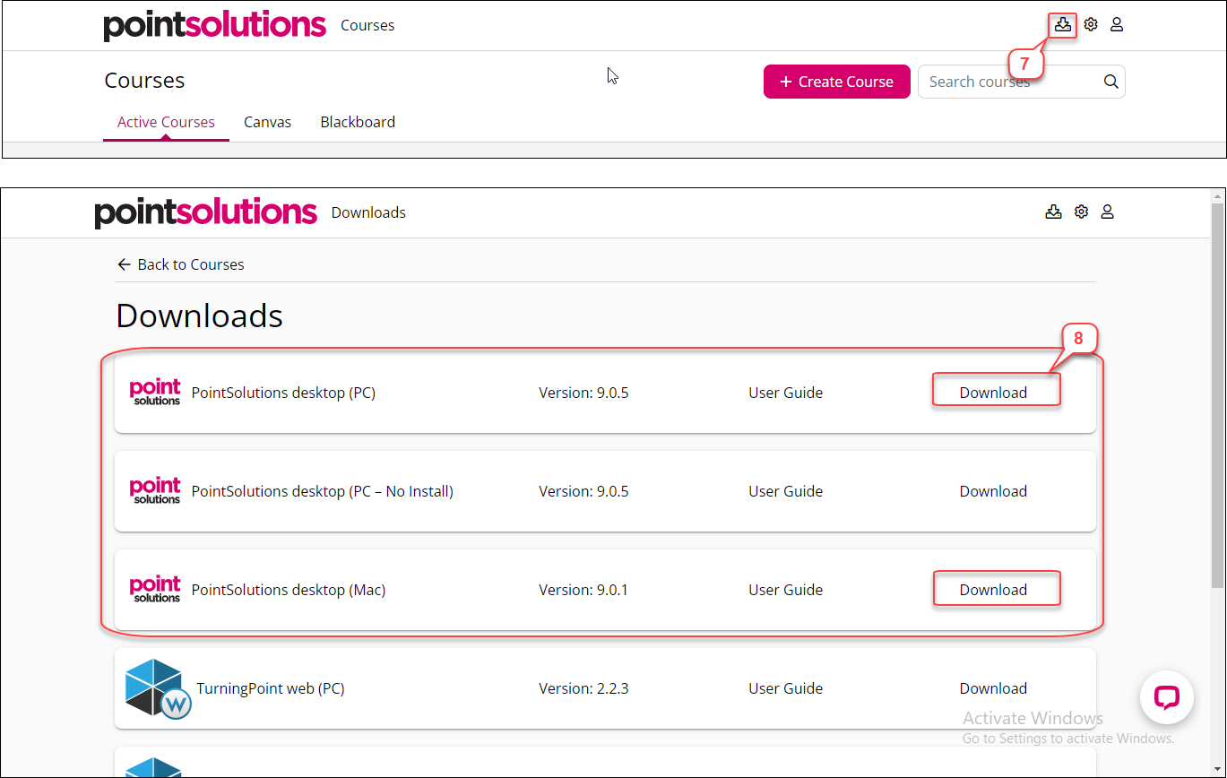This screenshot has width=1227, height=778.
Task: Go back using the Back to Courses link
Action: (x=180, y=264)
